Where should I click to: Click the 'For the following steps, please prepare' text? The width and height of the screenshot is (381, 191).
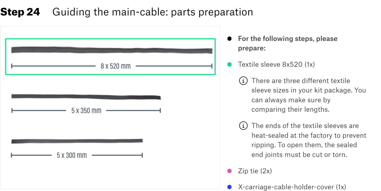(288, 43)
